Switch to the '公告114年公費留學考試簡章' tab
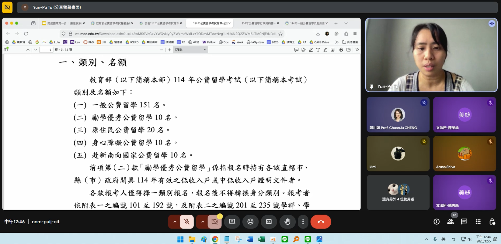The width and height of the screenshot is (501, 244). coord(161,23)
